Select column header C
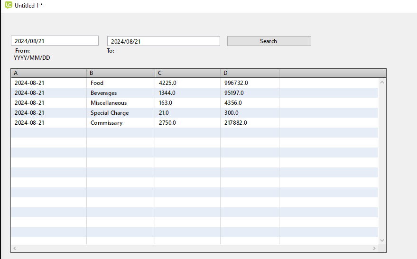417x259 pixels. tap(187, 73)
